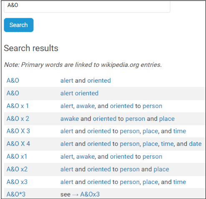206x199 pixels.
Task: Open the 'A&O x 2' abbreviation link
Action: point(18,119)
